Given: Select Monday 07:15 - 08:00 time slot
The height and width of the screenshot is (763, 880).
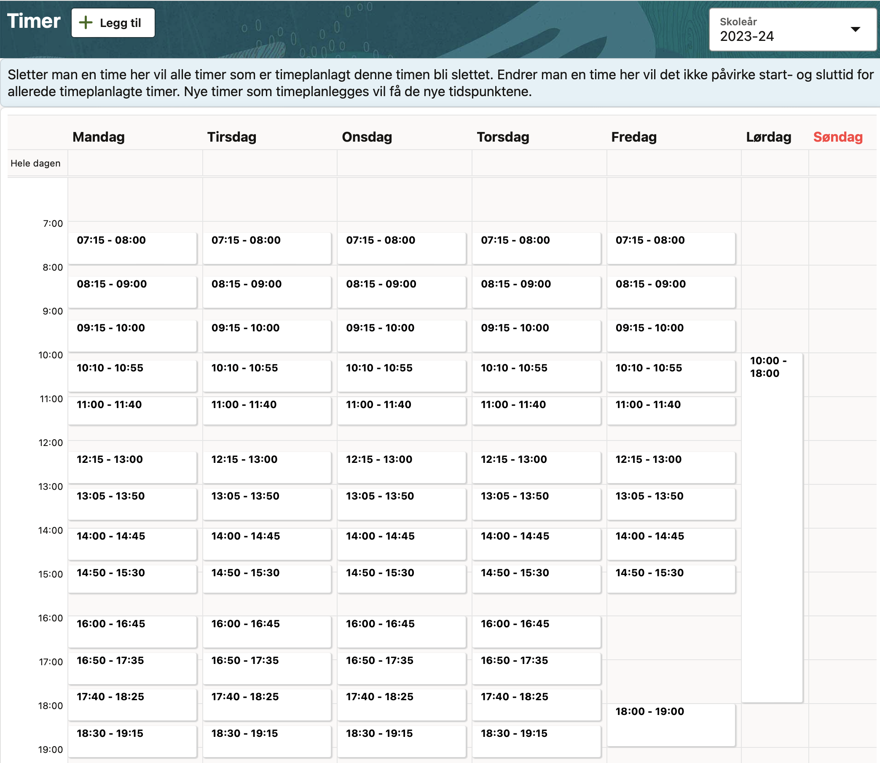Looking at the screenshot, I should [x=132, y=248].
